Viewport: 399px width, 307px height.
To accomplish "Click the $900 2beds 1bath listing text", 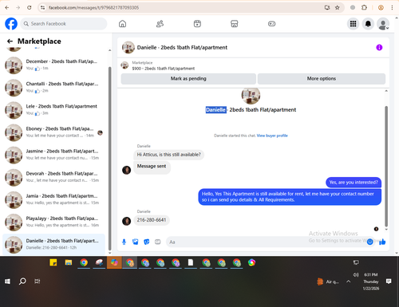I will coord(164,69).
